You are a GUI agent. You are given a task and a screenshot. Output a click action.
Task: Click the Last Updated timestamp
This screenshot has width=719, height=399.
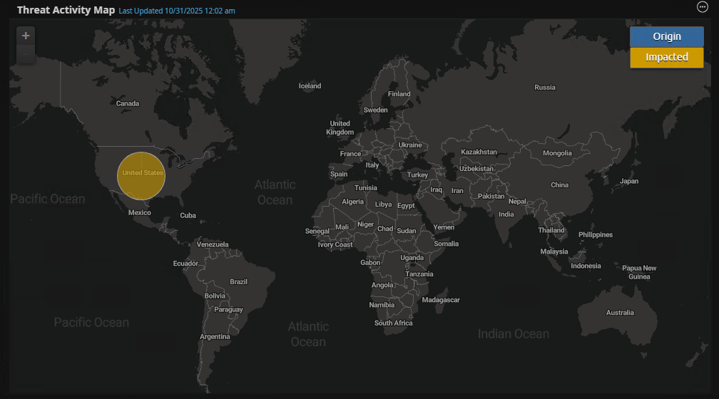tap(176, 11)
